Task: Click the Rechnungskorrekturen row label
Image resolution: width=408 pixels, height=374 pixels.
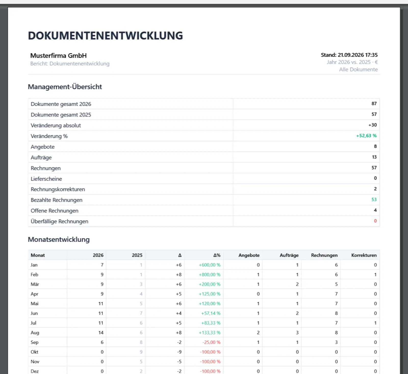Action: tap(58, 189)
